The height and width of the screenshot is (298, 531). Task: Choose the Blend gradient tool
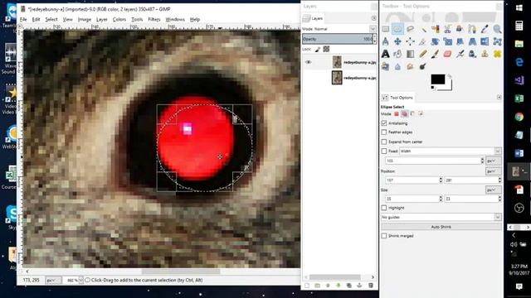(410, 54)
